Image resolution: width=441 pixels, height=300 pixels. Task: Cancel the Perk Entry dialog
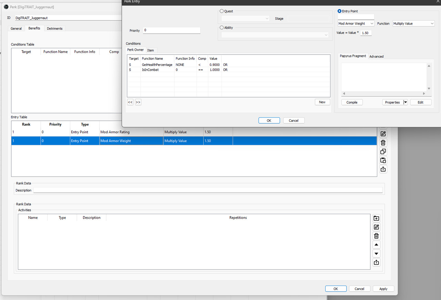[294, 120]
